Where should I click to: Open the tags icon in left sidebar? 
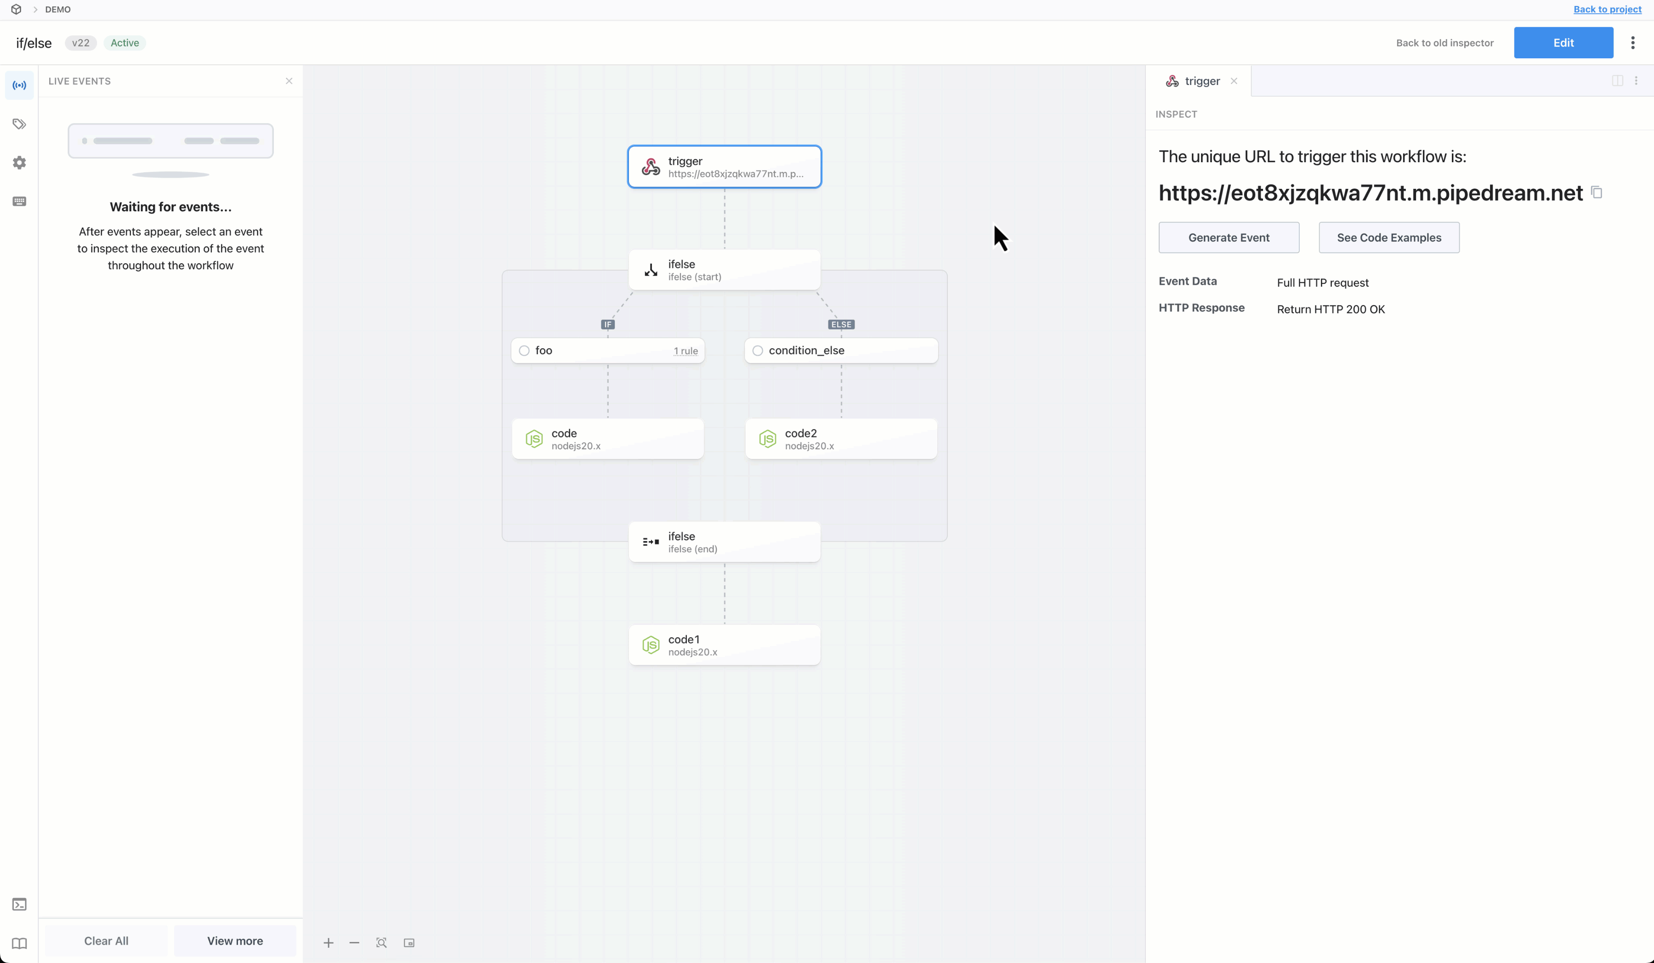click(x=19, y=124)
